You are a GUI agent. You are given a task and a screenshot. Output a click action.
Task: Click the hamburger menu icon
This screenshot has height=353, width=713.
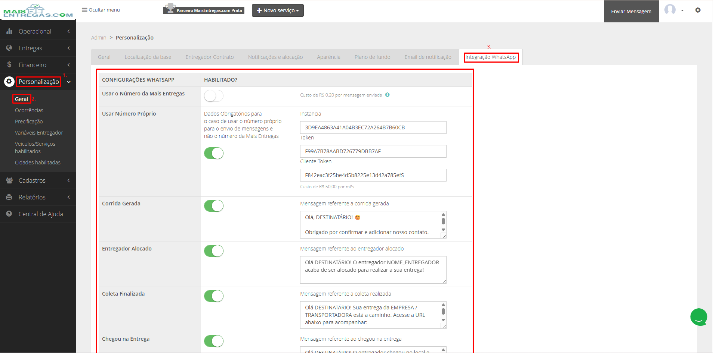84,10
